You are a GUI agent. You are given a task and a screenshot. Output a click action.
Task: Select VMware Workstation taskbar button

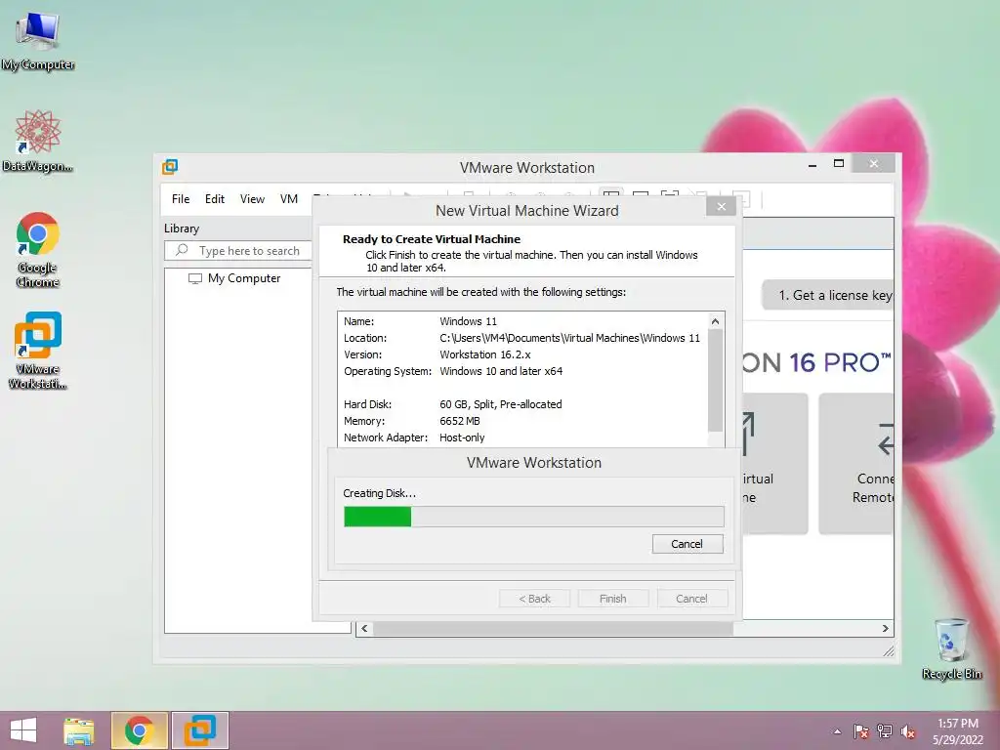200,730
